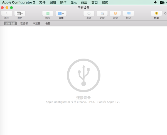Close the window with red button
This screenshot has height=135, width=167.
[x=2, y=8]
